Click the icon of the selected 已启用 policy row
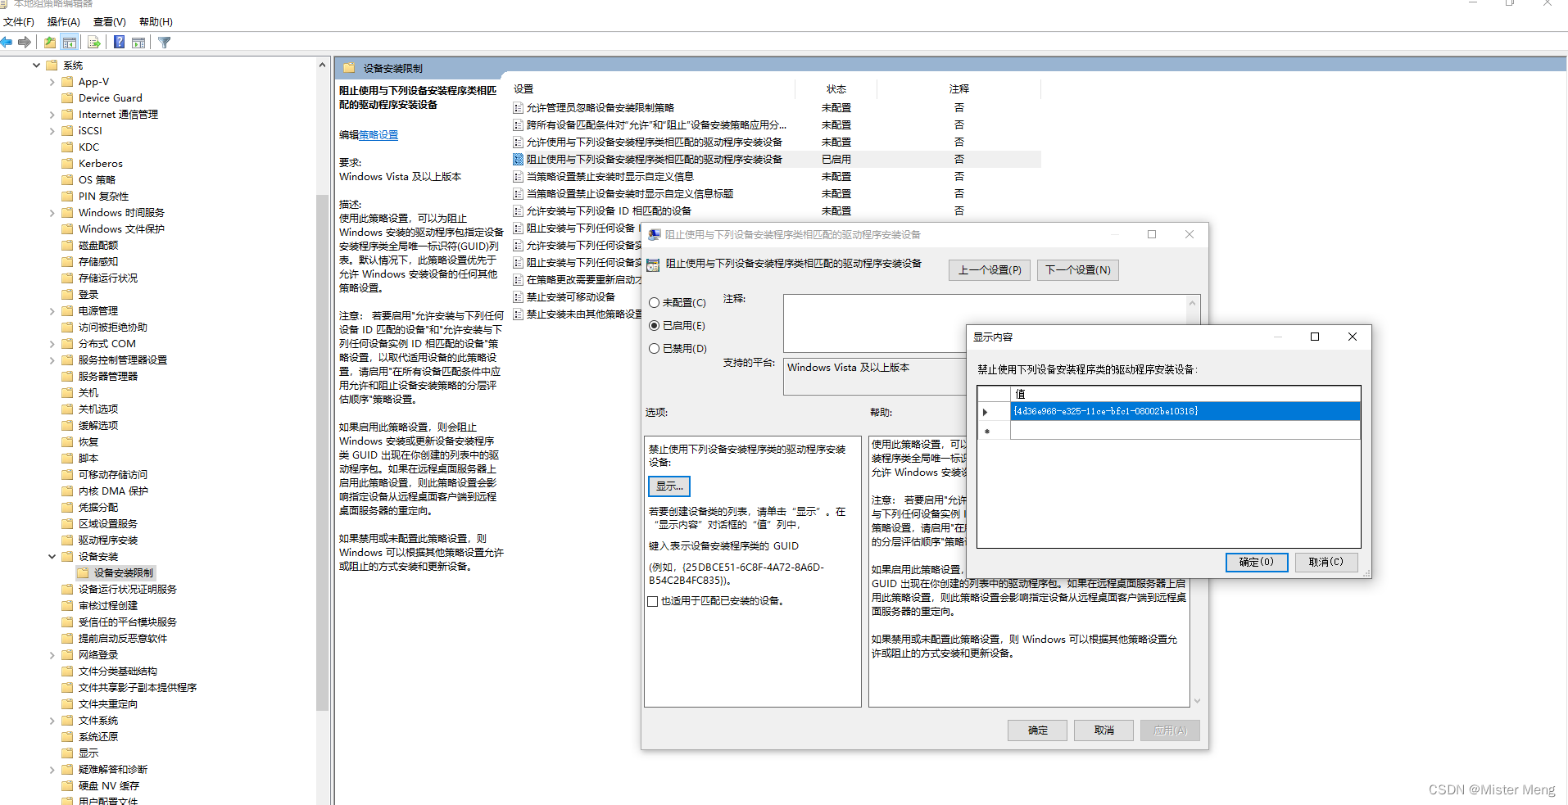The height and width of the screenshot is (805, 1568). click(x=518, y=160)
